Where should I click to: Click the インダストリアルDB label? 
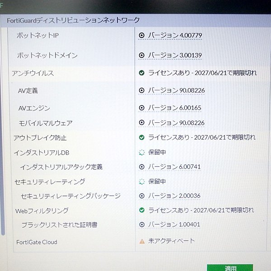coord(42,153)
